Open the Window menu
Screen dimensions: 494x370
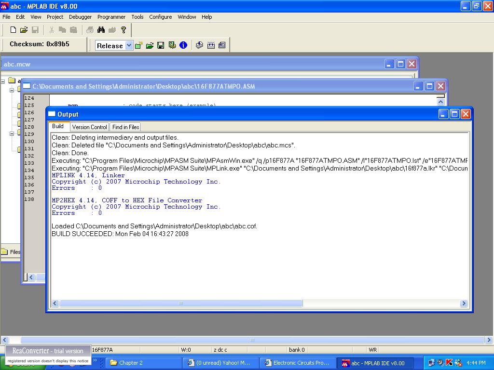click(187, 17)
